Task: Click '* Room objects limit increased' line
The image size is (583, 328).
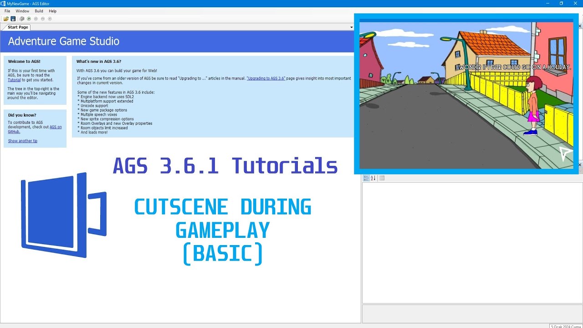Action: point(102,128)
